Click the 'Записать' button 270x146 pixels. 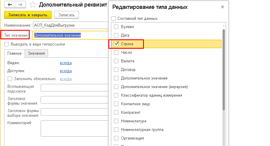[66, 15]
